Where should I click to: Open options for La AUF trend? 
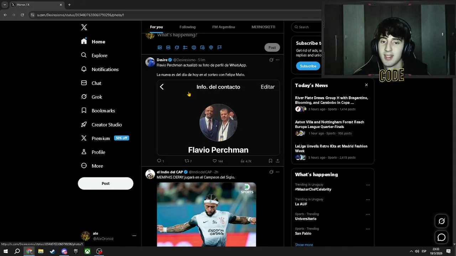pos(368,199)
